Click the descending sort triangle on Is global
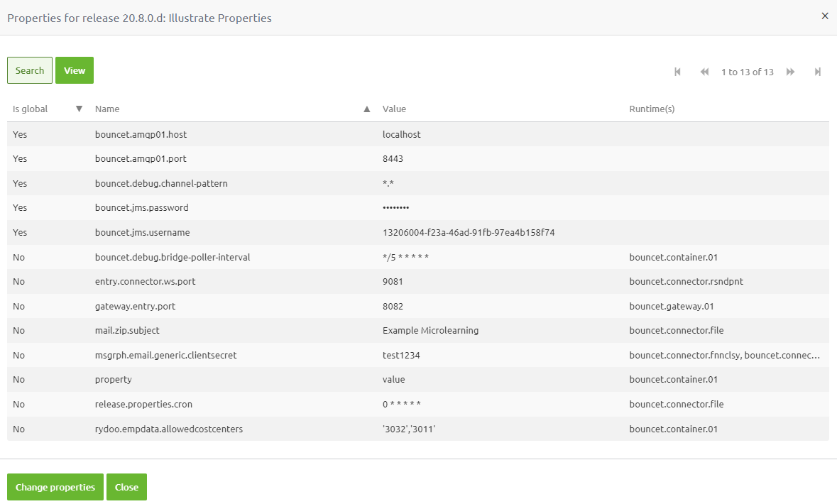The width and height of the screenshot is (837, 504). click(x=79, y=109)
